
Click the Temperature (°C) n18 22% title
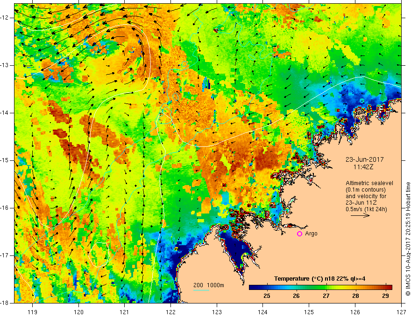coord(319,279)
